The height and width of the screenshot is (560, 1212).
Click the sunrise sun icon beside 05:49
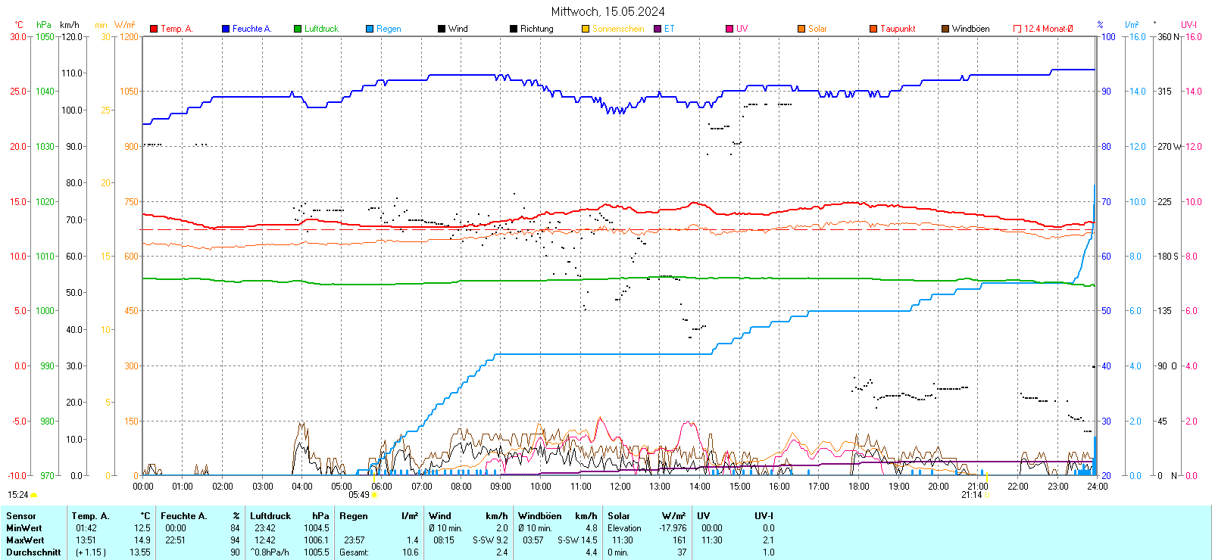click(x=375, y=495)
